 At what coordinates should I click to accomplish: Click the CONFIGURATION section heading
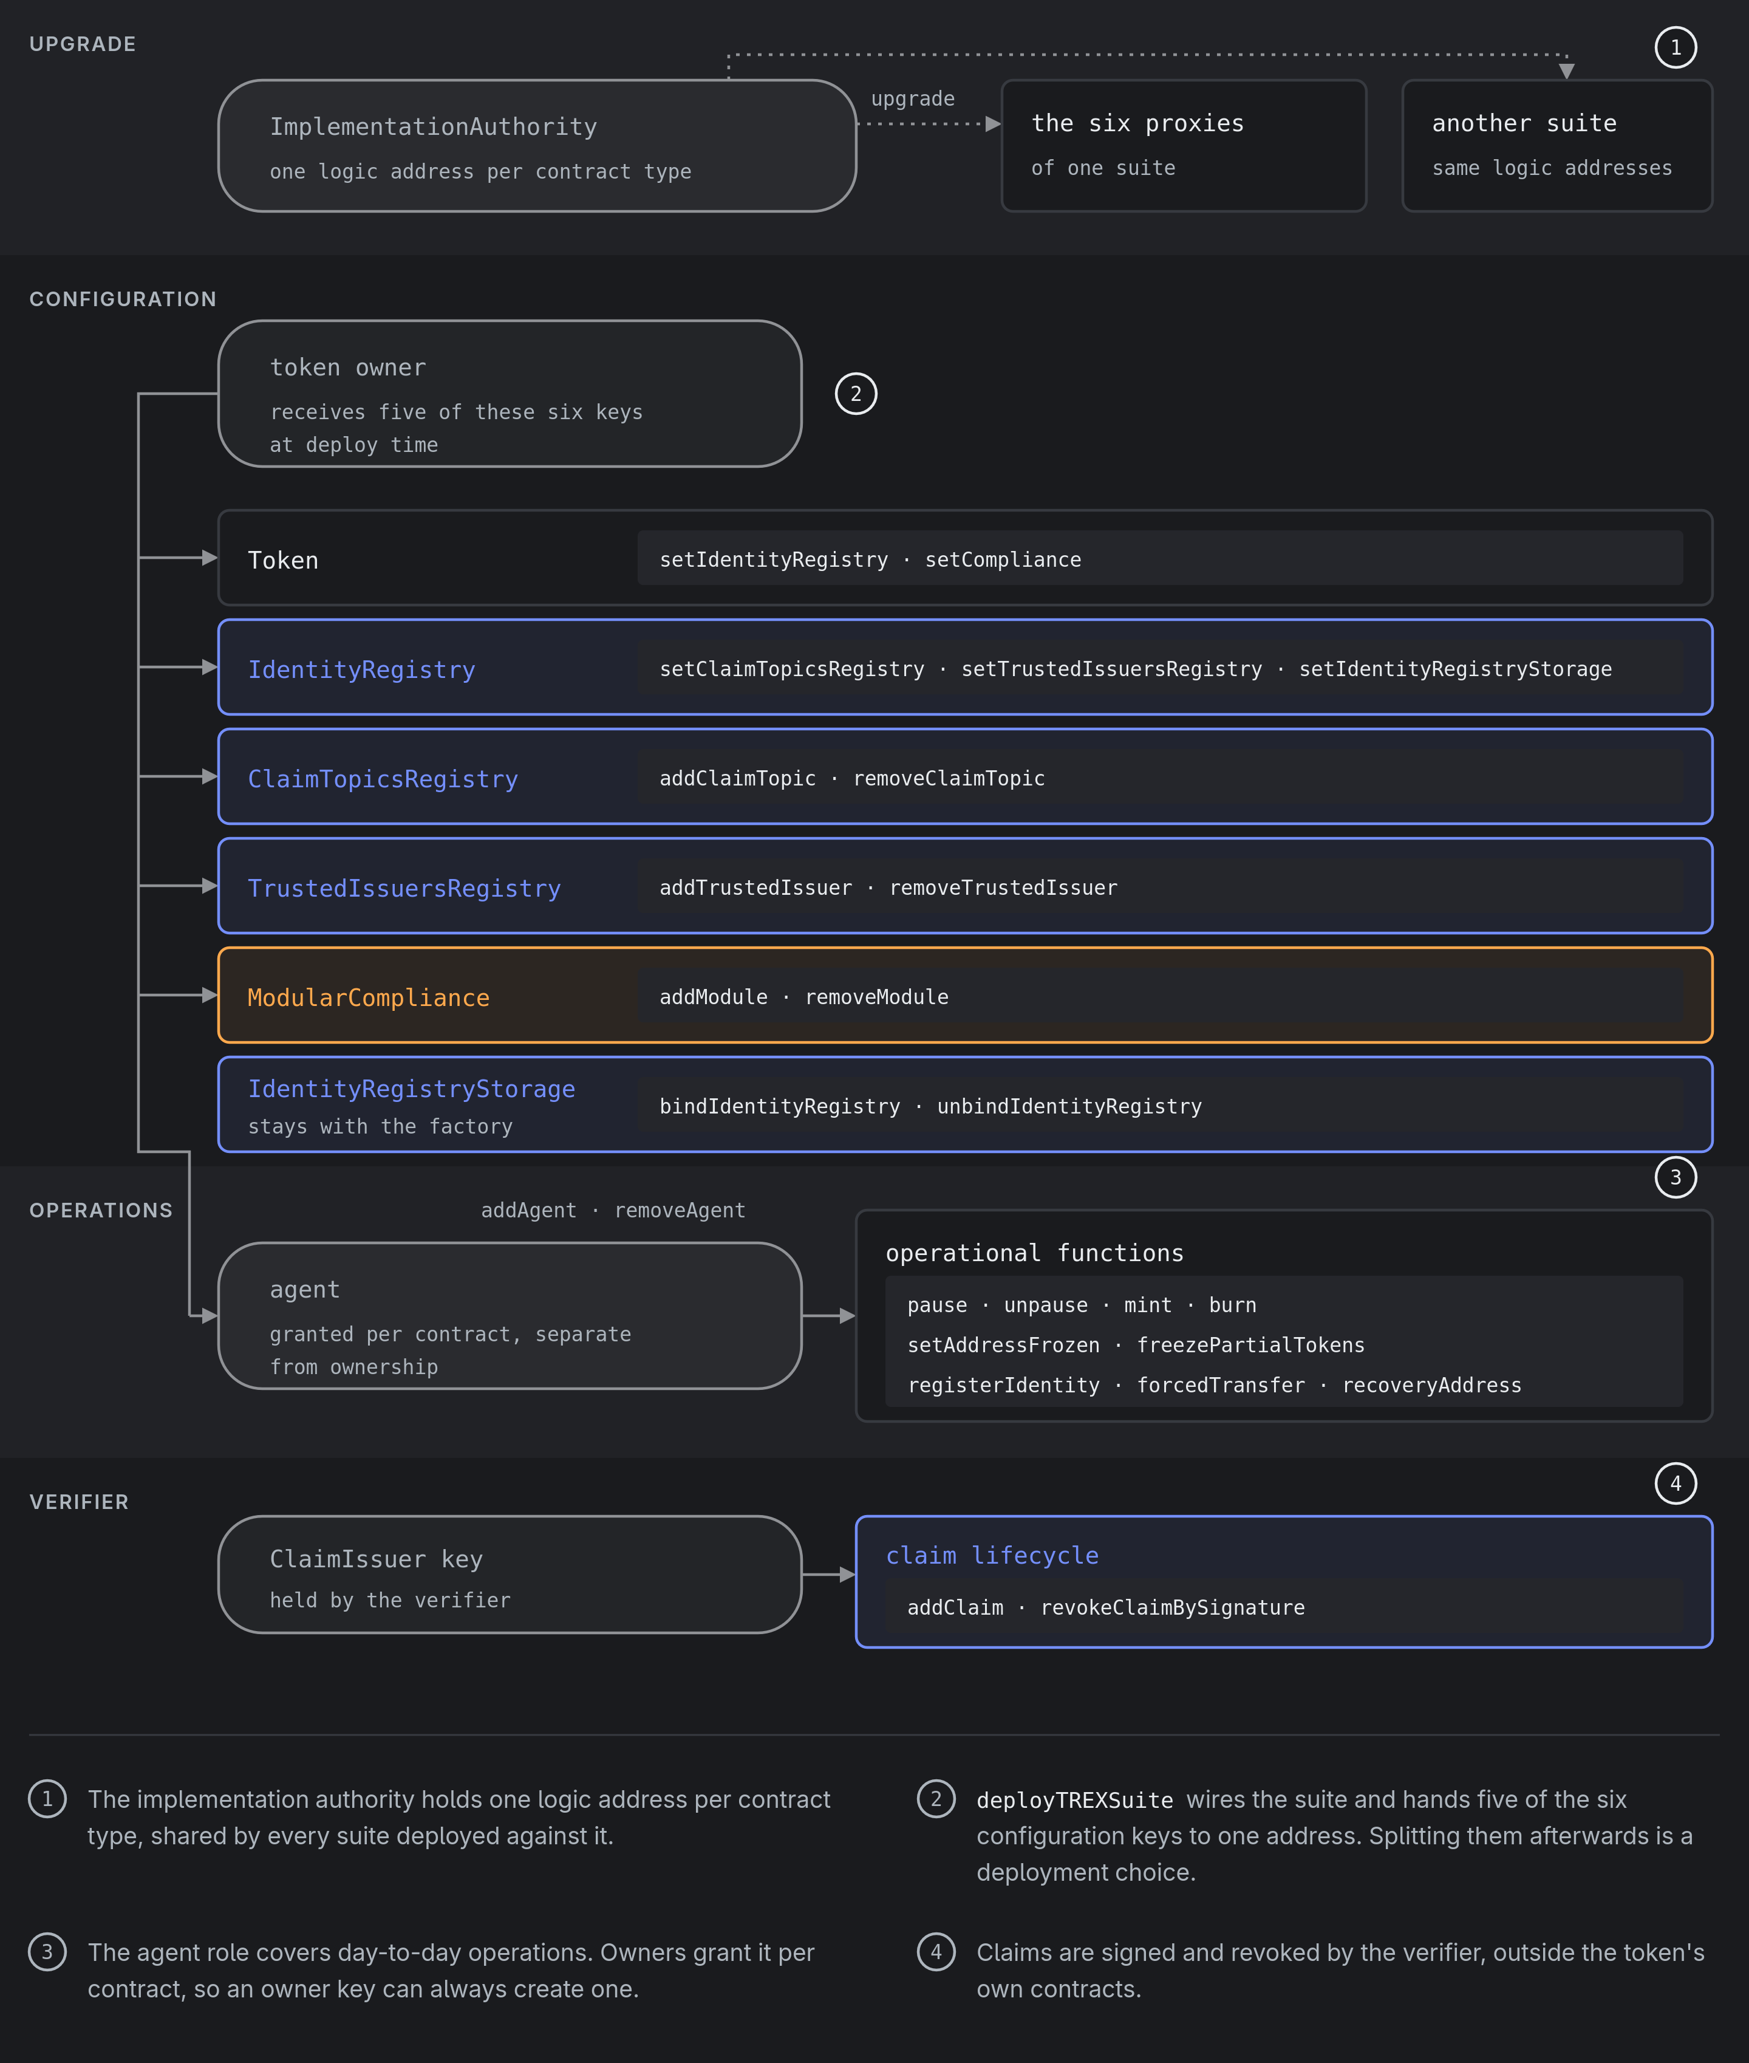click(123, 298)
